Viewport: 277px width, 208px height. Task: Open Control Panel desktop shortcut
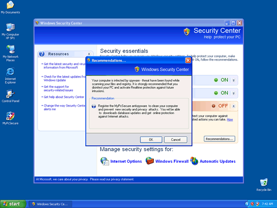pos(10,94)
